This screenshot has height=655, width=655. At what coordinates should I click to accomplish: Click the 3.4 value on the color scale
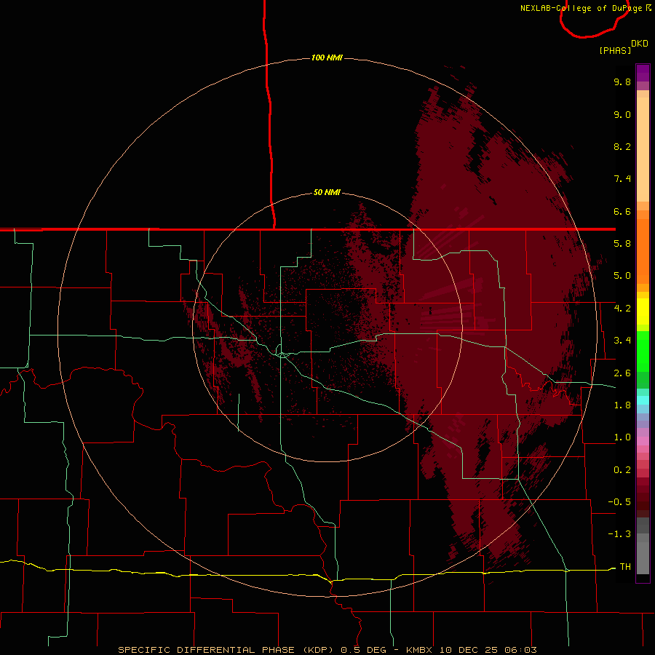[622, 341]
